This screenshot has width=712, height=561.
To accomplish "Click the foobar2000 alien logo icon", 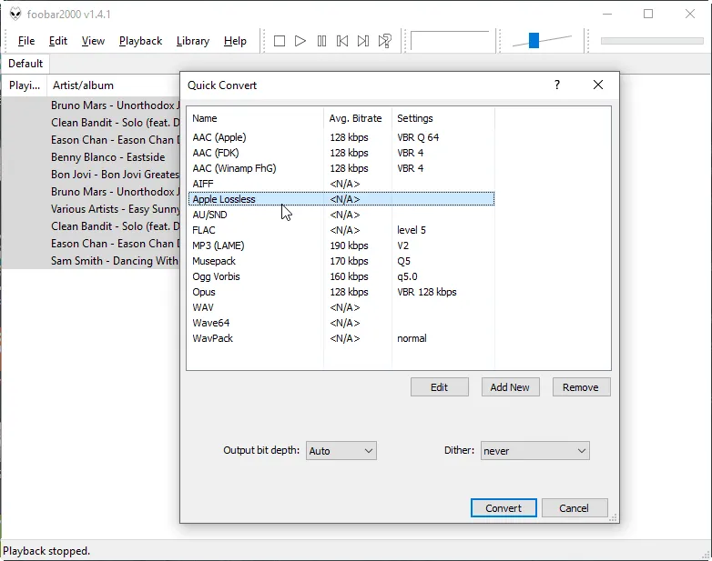I will pyautogui.click(x=15, y=14).
